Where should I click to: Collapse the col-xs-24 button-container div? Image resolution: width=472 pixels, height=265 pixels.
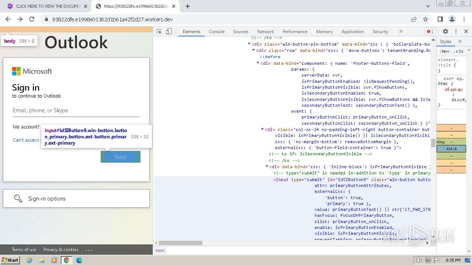tap(263, 130)
